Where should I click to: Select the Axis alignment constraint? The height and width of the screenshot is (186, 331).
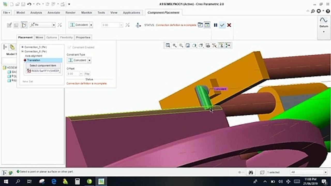(x=34, y=56)
